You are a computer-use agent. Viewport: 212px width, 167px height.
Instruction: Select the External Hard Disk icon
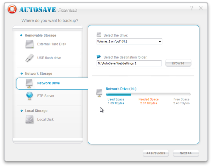[x=29, y=44]
